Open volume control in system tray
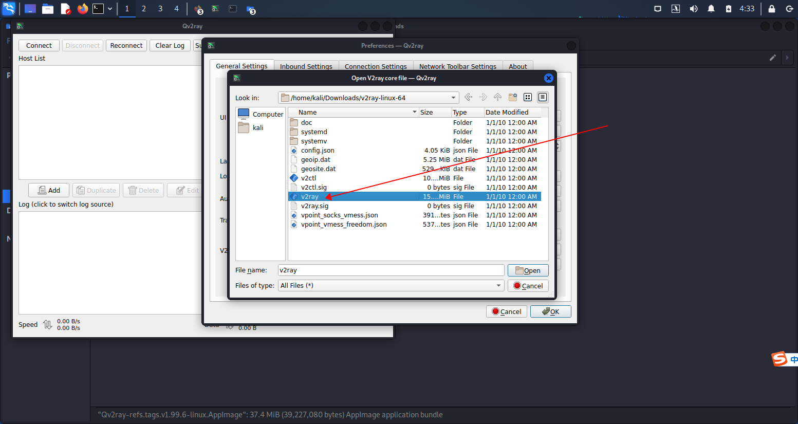The width and height of the screenshot is (798, 424). 693,9
